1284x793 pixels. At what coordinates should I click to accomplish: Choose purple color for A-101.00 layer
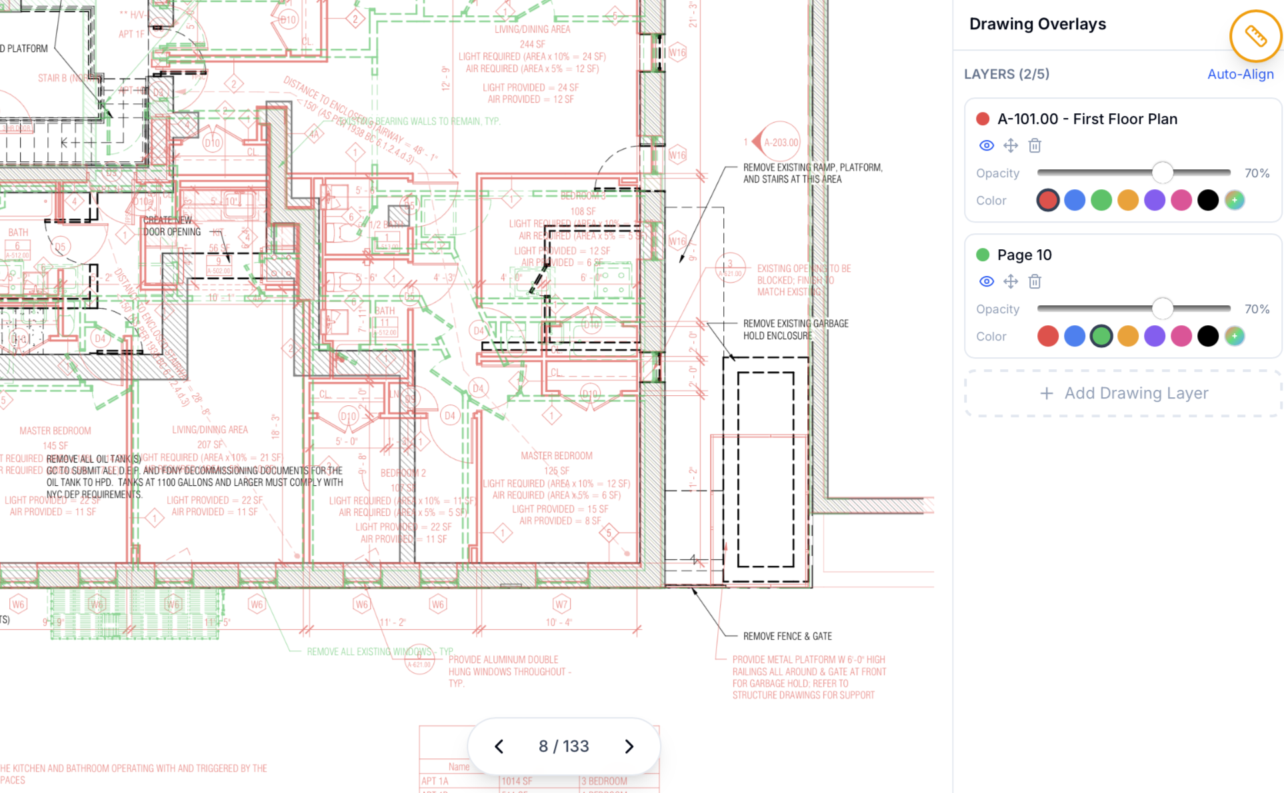tap(1155, 200)
